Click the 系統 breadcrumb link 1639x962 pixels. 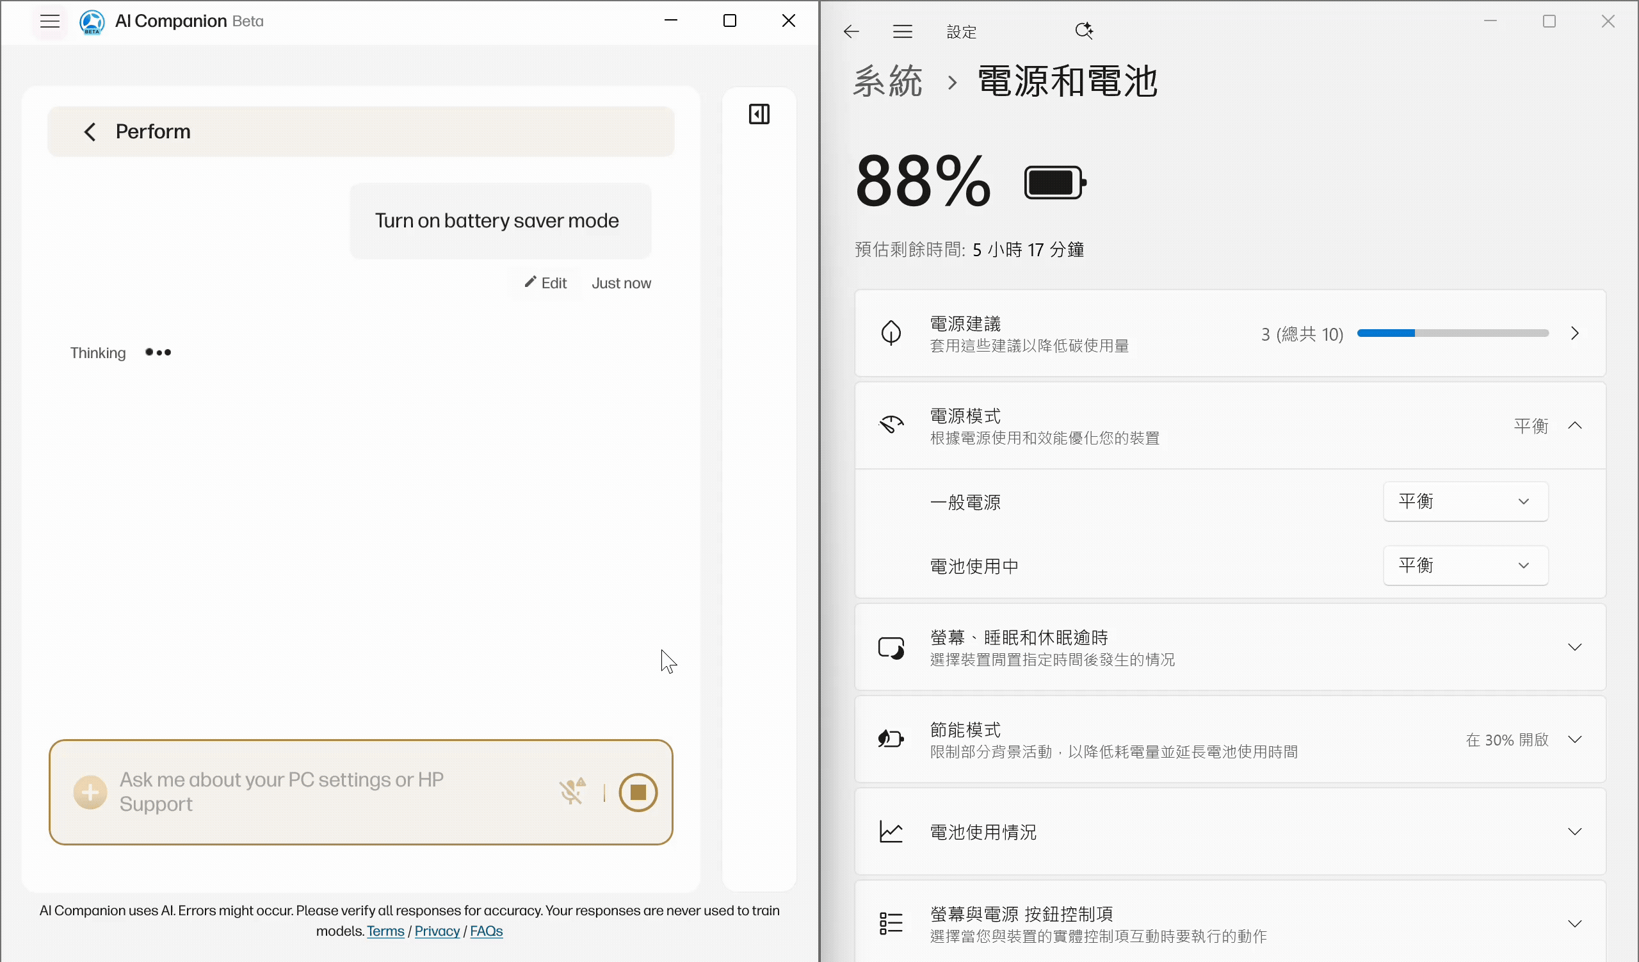coord(887,82)
